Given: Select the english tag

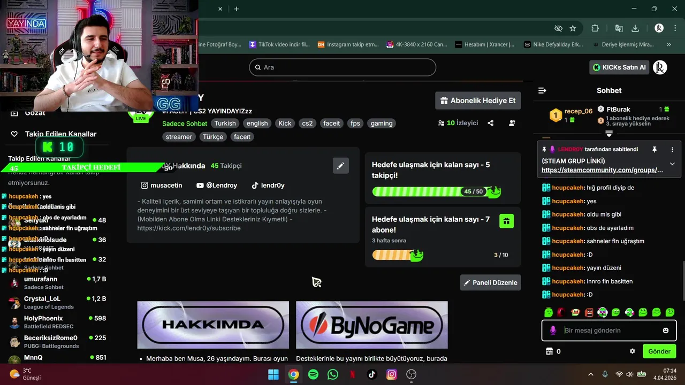Looking at the screenshot, I should pyautogui.click(x=257, y=123).
